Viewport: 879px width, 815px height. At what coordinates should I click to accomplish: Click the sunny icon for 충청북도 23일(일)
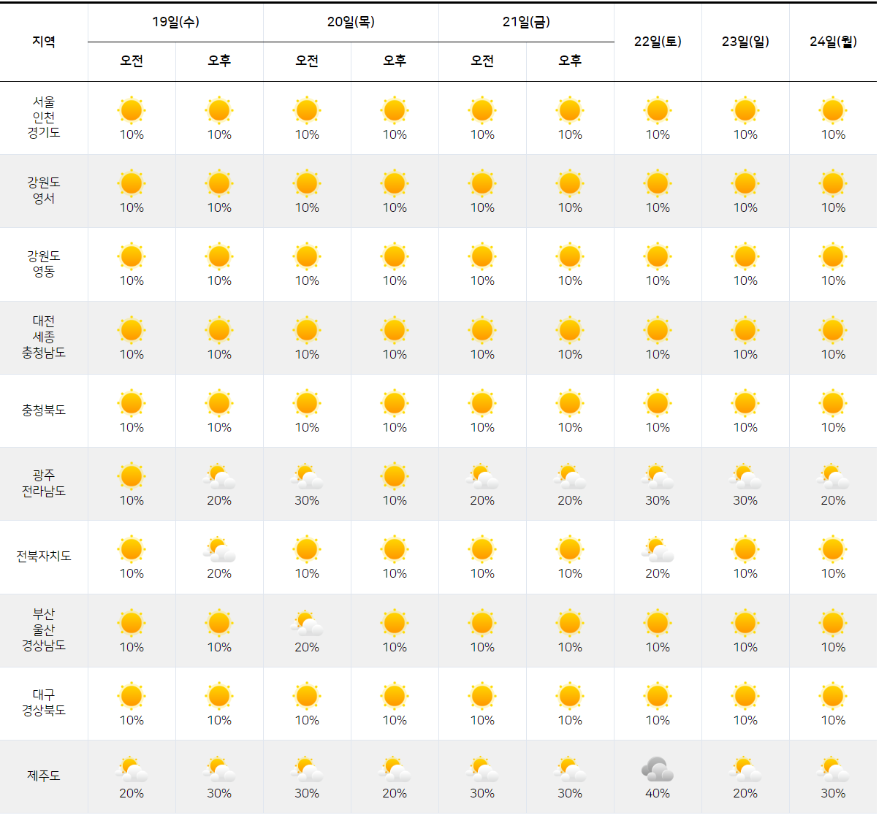click(x=745, y=402)
